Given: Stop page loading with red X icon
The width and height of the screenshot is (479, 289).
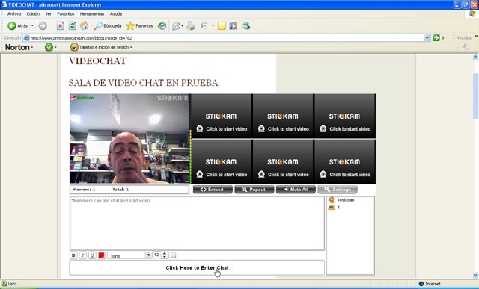Looking at the screenshot, I should pyautogui.click(x=61, y=26).
